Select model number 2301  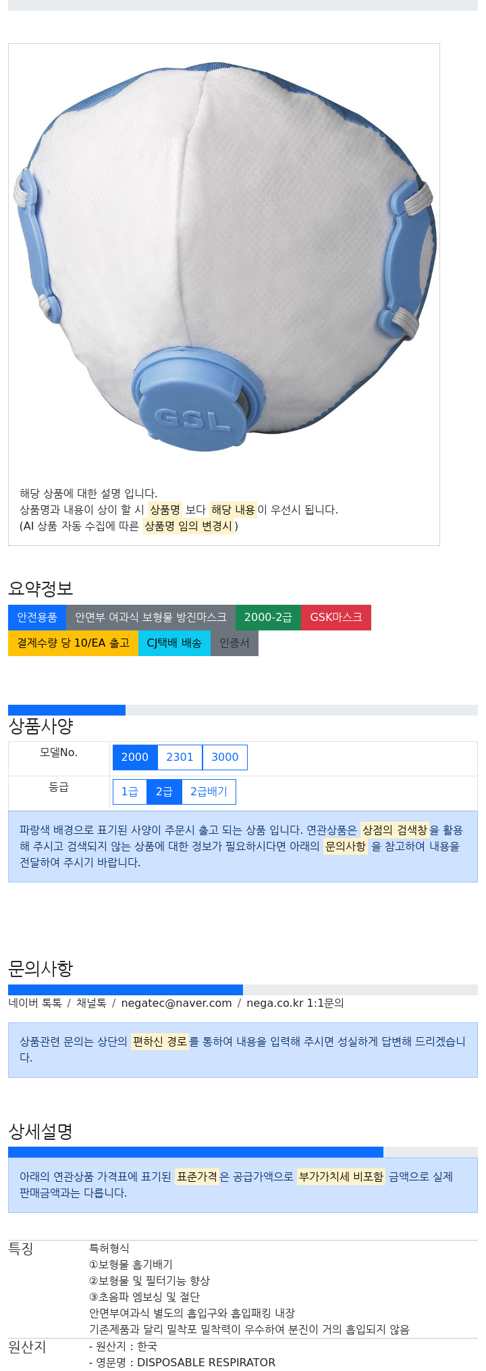(180, 757)
